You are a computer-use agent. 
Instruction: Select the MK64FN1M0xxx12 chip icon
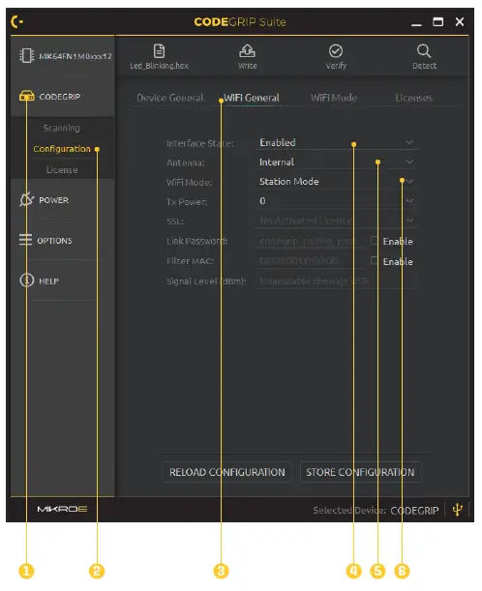coord(27,56)
